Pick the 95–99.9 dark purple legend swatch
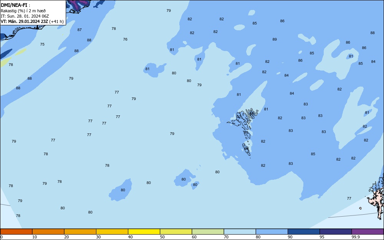 pos(336,232)
